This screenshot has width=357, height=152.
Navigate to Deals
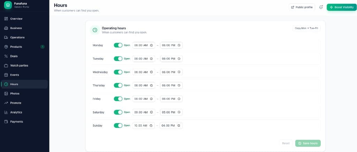24,56
